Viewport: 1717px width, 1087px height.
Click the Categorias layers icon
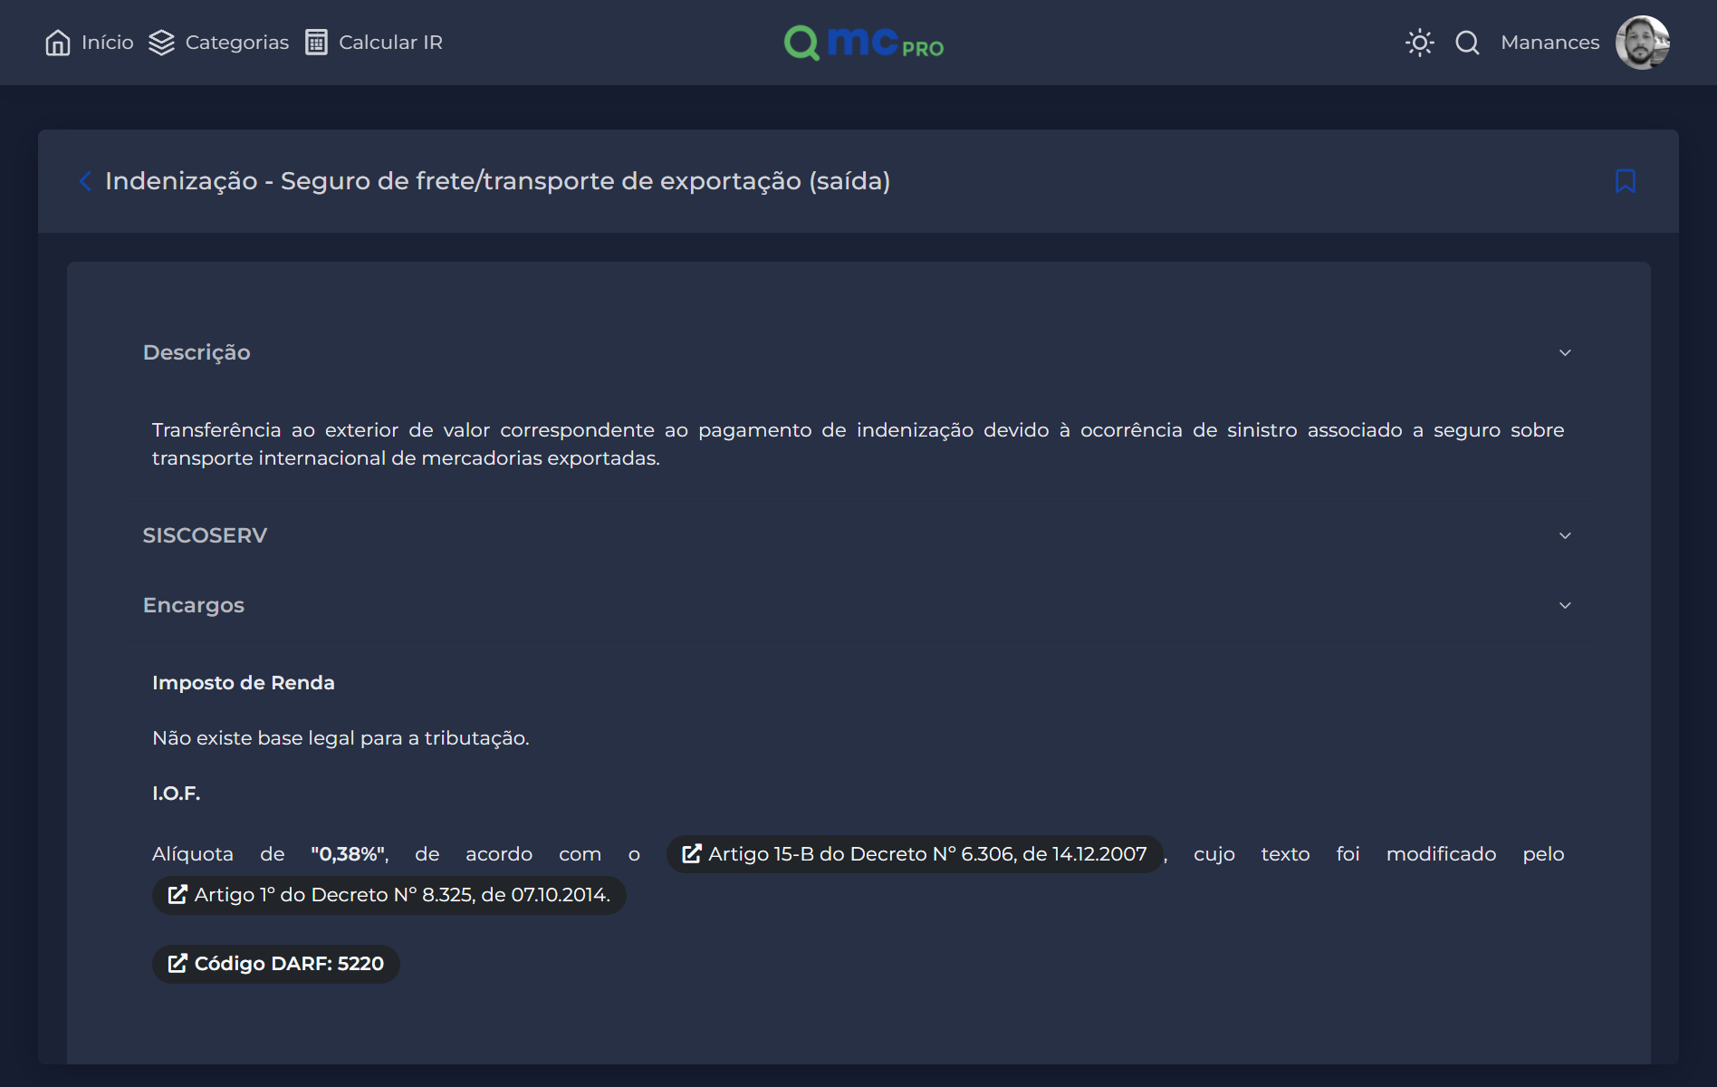click(161, 43)
